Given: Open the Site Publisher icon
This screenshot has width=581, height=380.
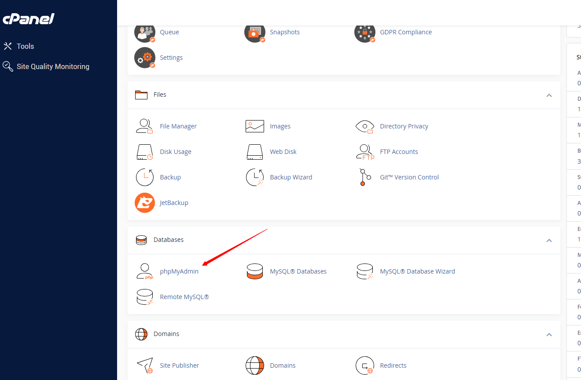Looking at the screenshot, I should (144, 365).
